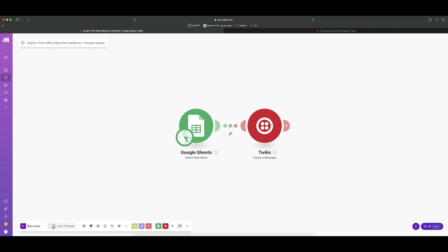Viewport: 448px width, 252px height.
Task: Open the Team icon in sidebar
Action: click(6, 70)
